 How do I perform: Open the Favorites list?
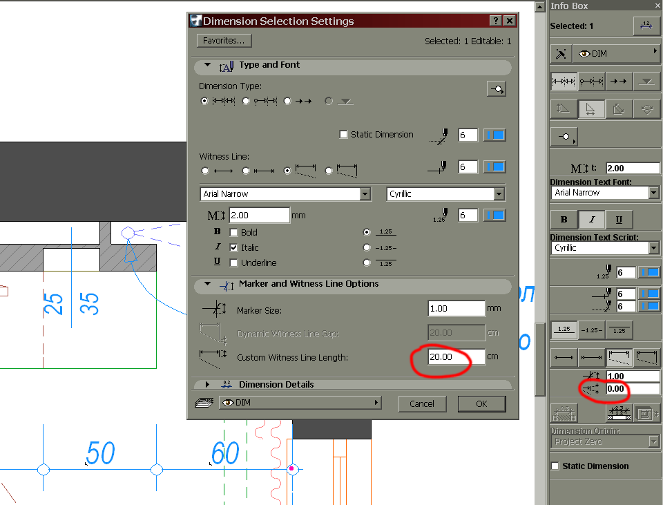pos(224,41)
